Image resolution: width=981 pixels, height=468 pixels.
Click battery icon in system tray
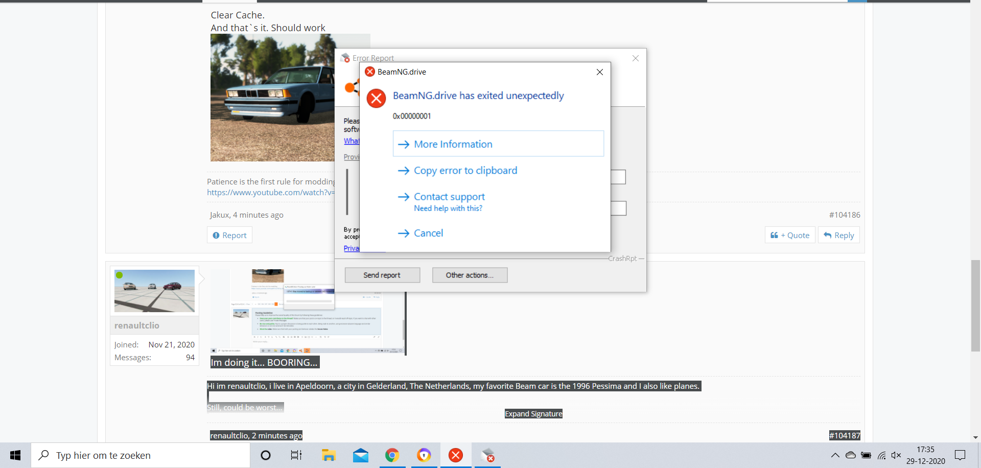click(x=866, y=455)
